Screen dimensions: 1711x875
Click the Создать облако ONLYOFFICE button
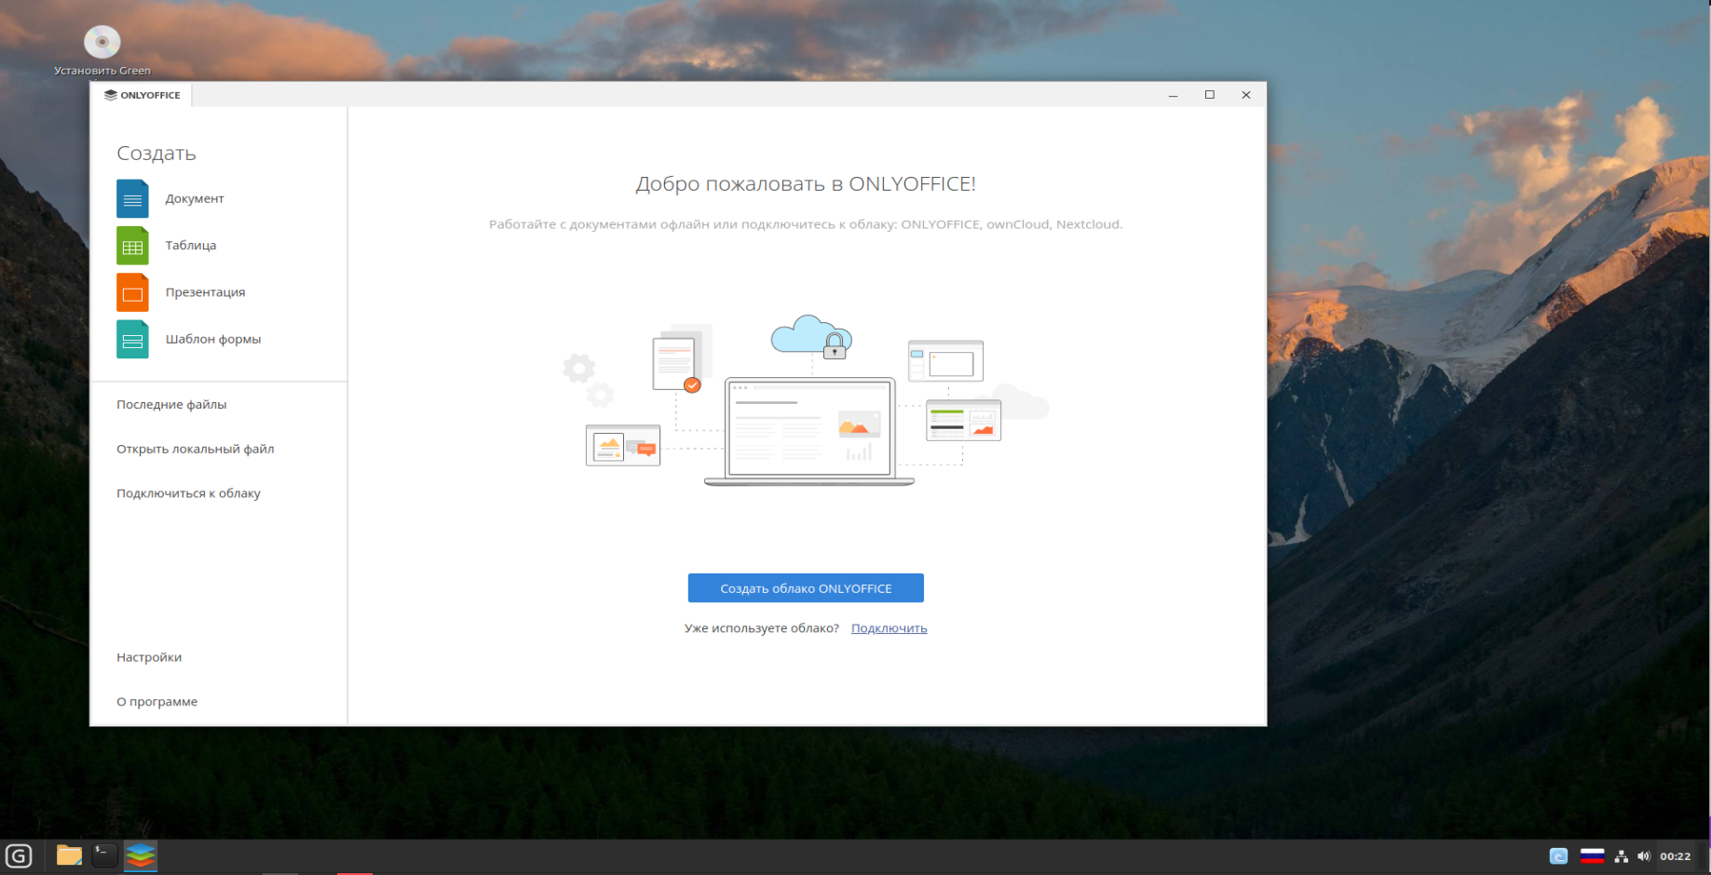pyautogui.click(x=806, y=588)
